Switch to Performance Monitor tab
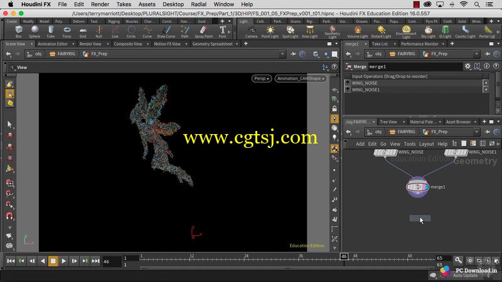 point(419,44)
